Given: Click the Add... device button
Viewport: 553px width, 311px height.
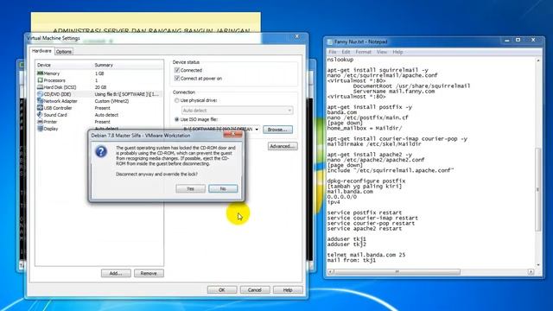Looking at the screenshot, I should (x=116, y=273).
